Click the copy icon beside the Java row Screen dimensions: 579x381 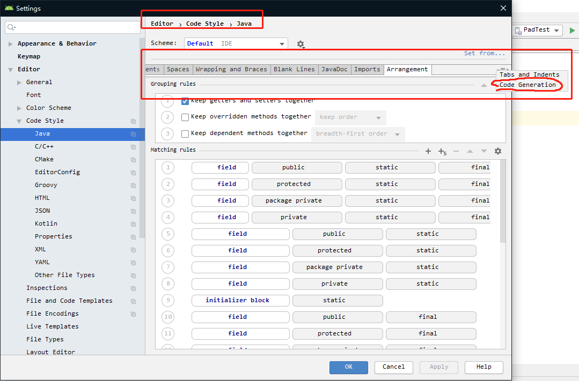(133, 135)
